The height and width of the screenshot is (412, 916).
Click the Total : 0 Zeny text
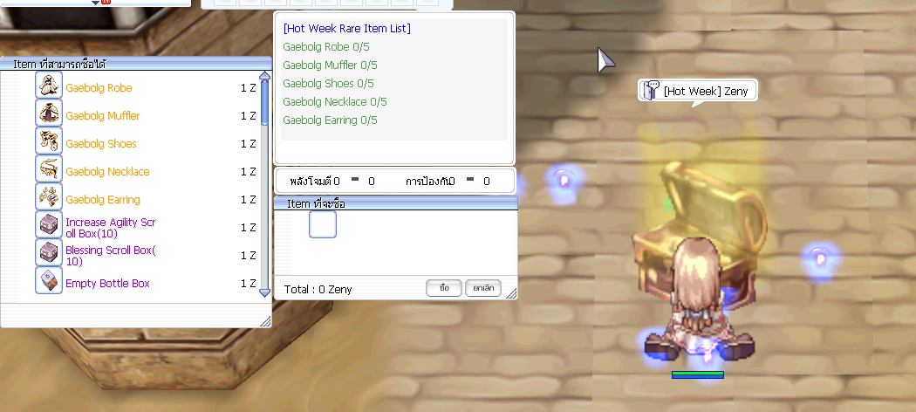click(318, 289)
